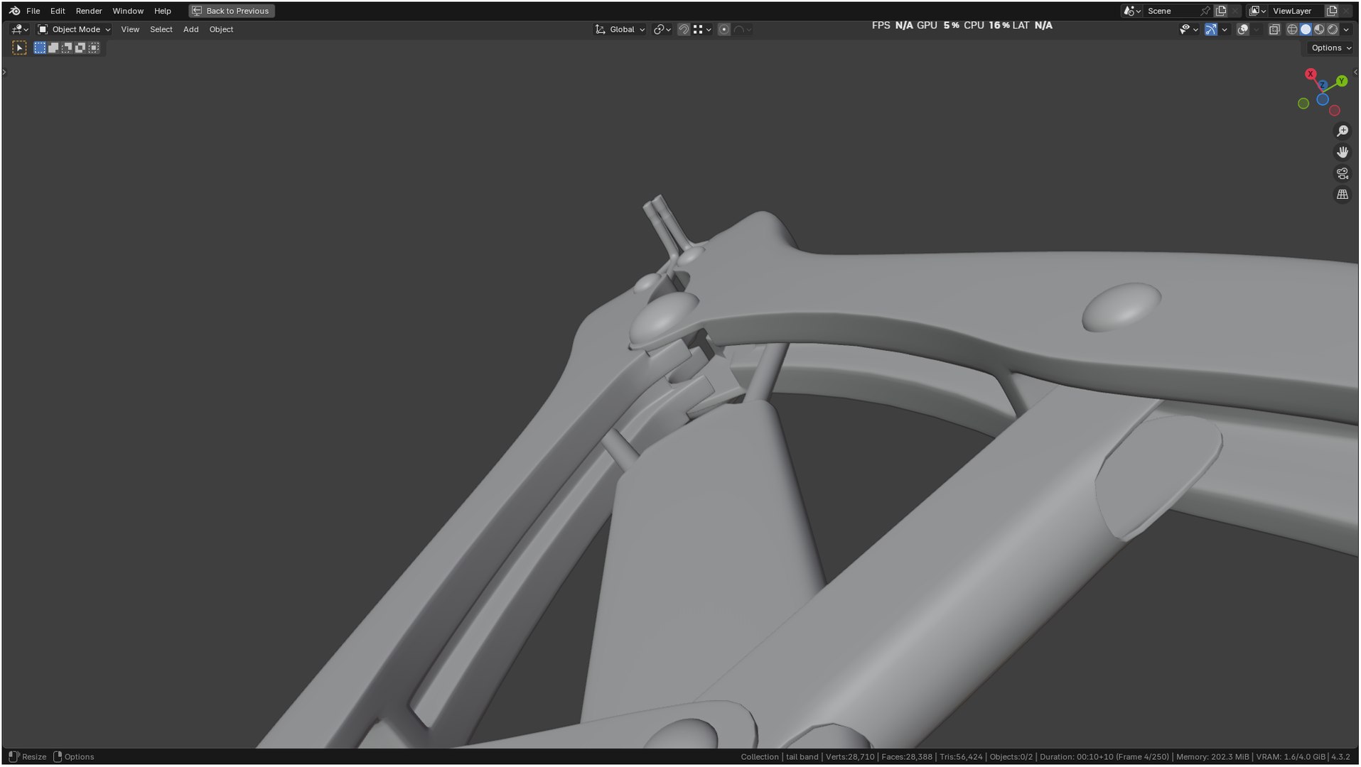The width and height of the screenshot is (1361, 767).
Task: Choose Set new selection mode icon
Action: (40, 48)
